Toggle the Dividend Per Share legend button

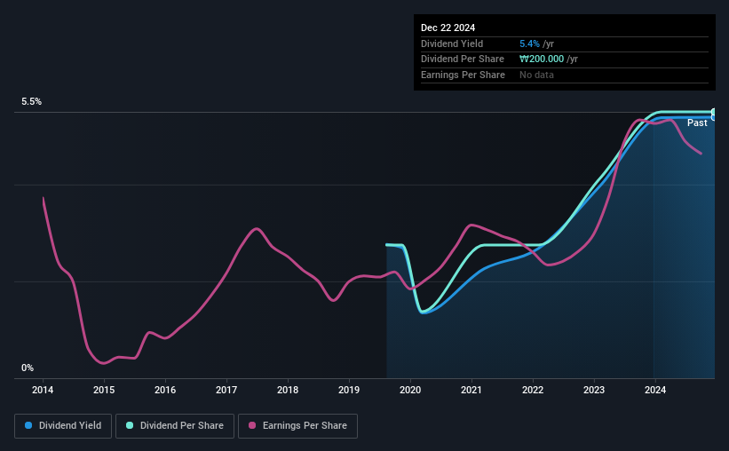click(175, 426)
